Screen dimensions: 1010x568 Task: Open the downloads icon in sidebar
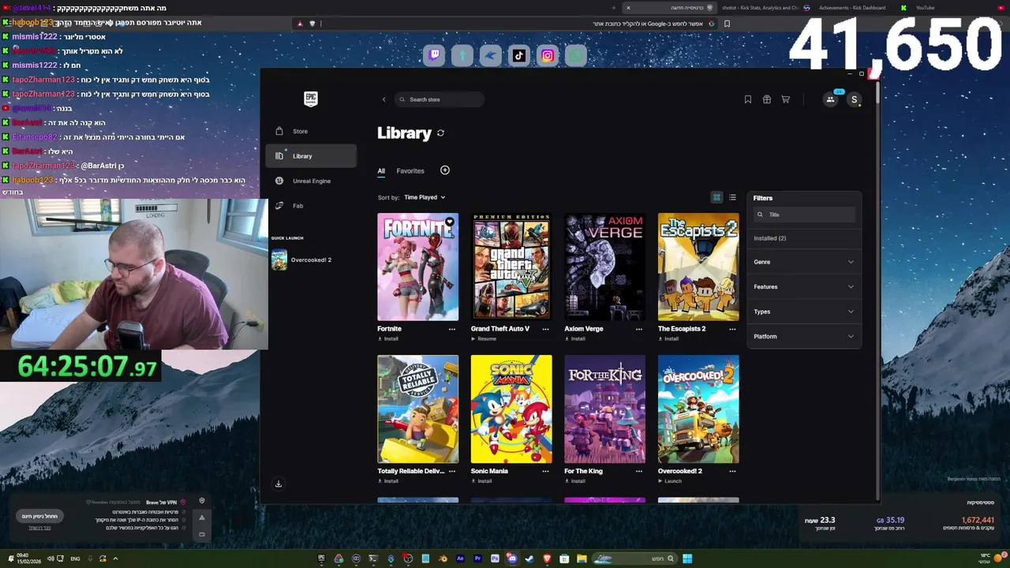tap(279, 484)
